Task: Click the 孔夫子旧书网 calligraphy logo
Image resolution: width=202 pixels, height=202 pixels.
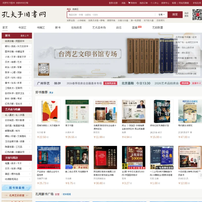Action: 24,14
